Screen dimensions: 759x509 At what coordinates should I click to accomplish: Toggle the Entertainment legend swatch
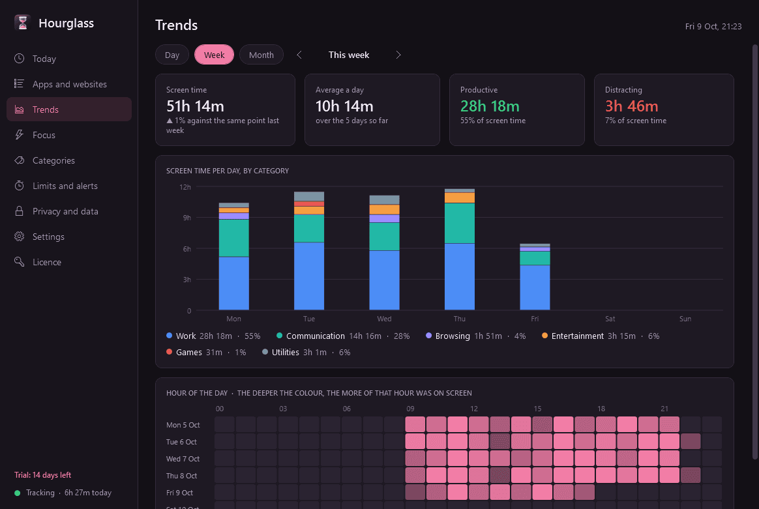544,335
